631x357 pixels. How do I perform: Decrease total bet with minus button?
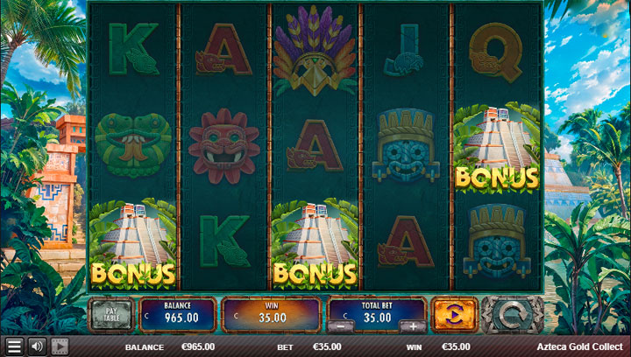(340, 326)
